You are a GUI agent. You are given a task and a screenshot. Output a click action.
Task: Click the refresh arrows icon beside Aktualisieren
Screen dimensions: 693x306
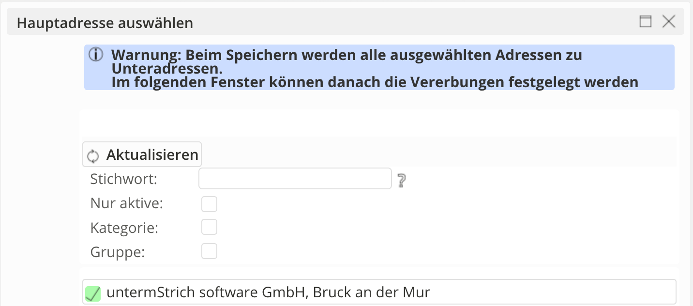tap(92, 156)
